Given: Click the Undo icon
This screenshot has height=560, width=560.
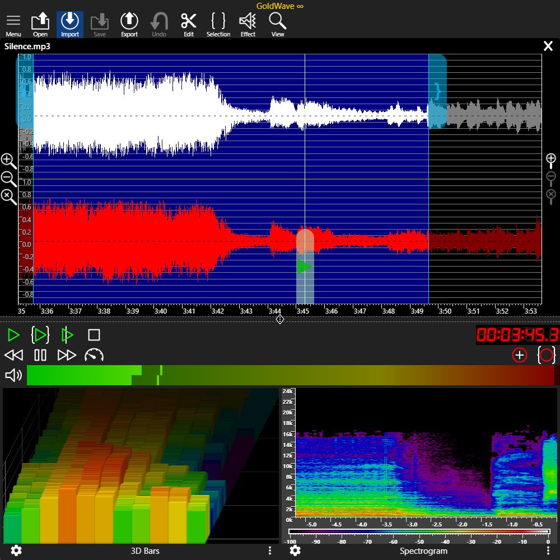Looking at the screenshot, I should click(x=158, y=24).
